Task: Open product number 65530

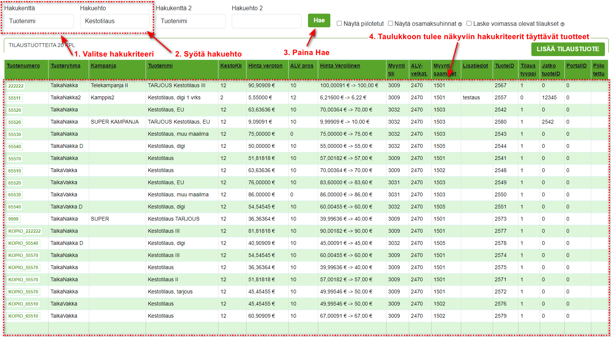Action: 14,195
